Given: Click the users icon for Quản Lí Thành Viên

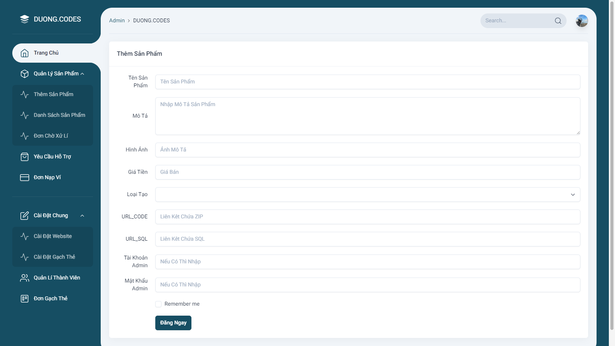Looking at the screenshot, I should (24, 278).
